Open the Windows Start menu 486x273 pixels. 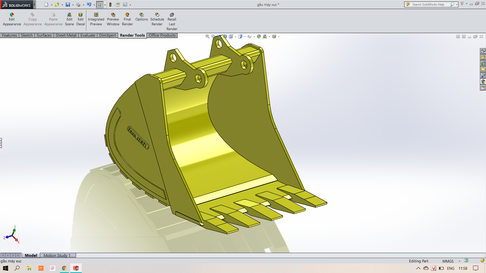pyautogui.click(x=6, y=268)
